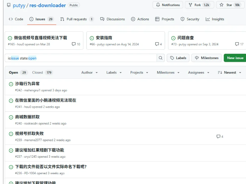Screen dimensions: 246x184
Task: Open author mahengrui1 on issue #242
Action: coord(32,90)
